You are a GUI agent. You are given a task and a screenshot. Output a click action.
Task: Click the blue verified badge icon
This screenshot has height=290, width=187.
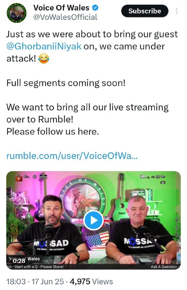(x=95, y=8)
